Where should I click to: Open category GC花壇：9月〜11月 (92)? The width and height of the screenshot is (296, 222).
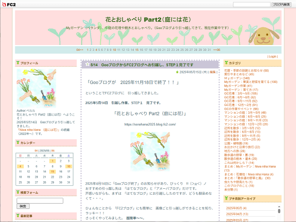(241, 101)
